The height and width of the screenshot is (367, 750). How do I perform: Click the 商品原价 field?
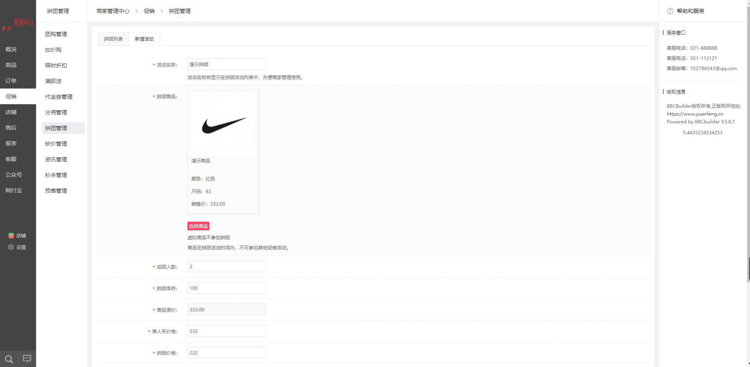tap(226, 310)
